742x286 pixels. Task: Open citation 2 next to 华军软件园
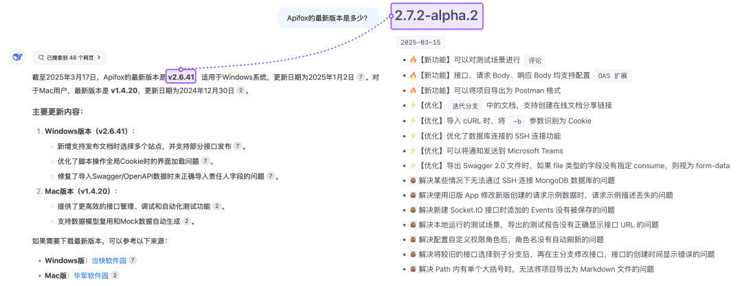115,275
